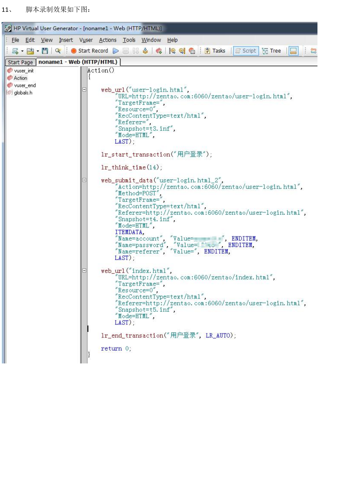The image size is (341, 483).
Task: Click the "Snapshot=t5.inf" line
Action: [x=145, y=310]
